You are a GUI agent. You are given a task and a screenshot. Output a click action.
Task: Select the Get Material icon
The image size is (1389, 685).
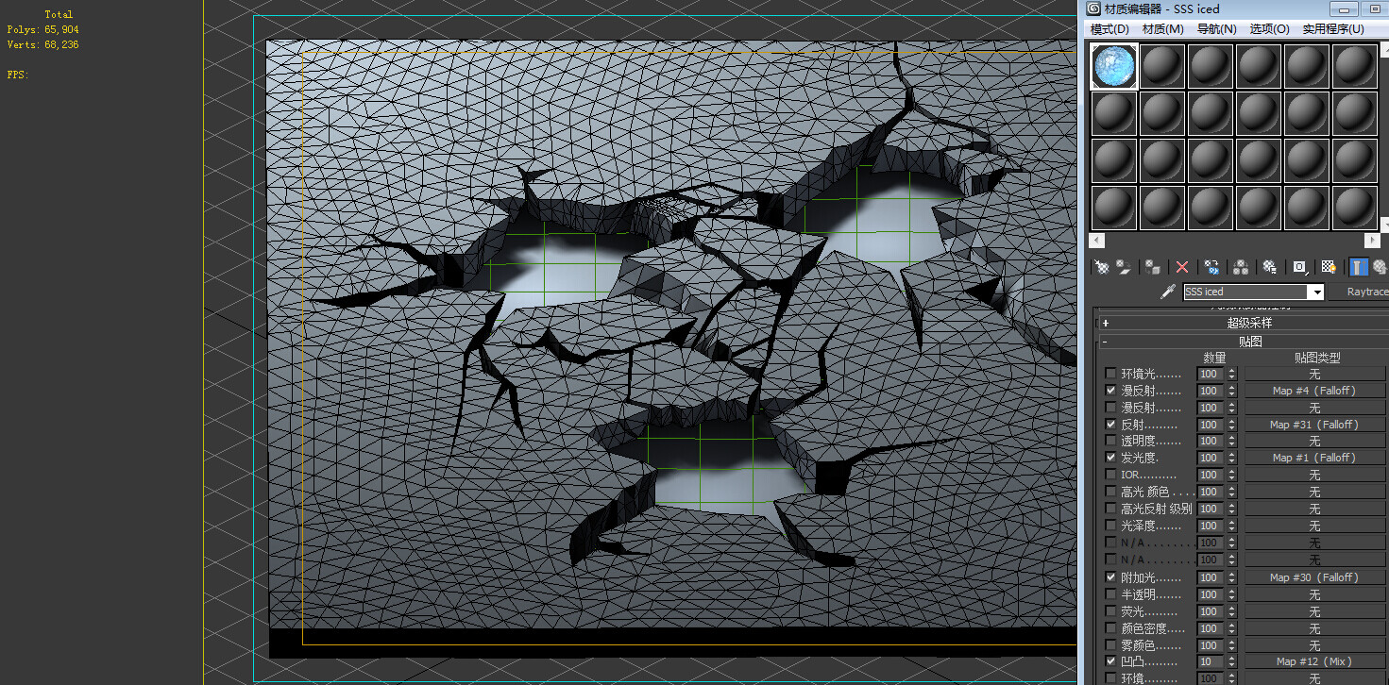(1102, 267)
